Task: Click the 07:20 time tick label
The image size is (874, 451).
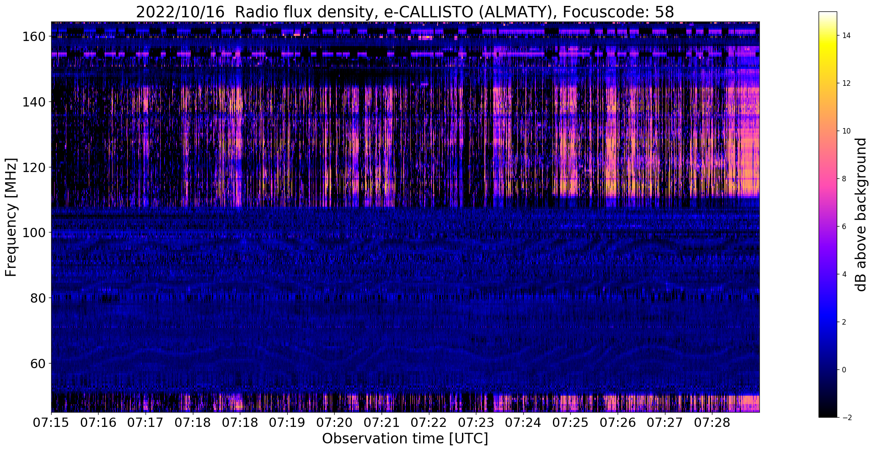Action: [334, 423]
